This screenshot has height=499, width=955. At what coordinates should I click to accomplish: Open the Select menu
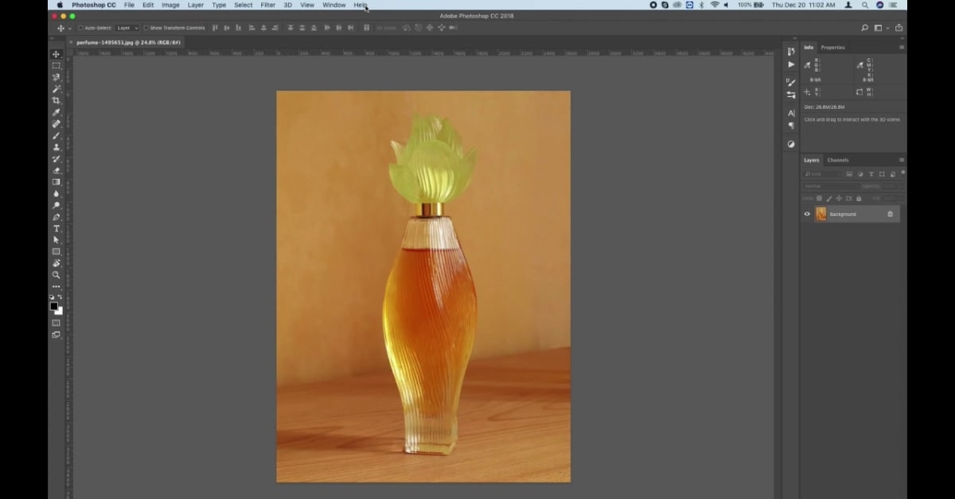244,5
